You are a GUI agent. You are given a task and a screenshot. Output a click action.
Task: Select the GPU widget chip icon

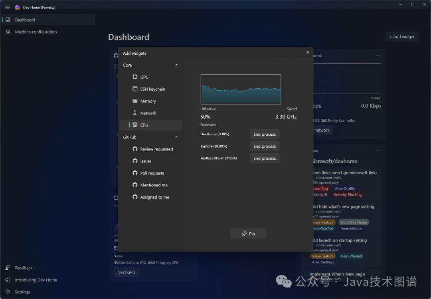[135, 77]
